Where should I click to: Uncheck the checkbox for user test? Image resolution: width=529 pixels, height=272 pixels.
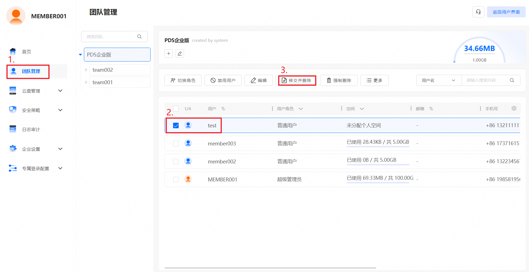[176, 125]
